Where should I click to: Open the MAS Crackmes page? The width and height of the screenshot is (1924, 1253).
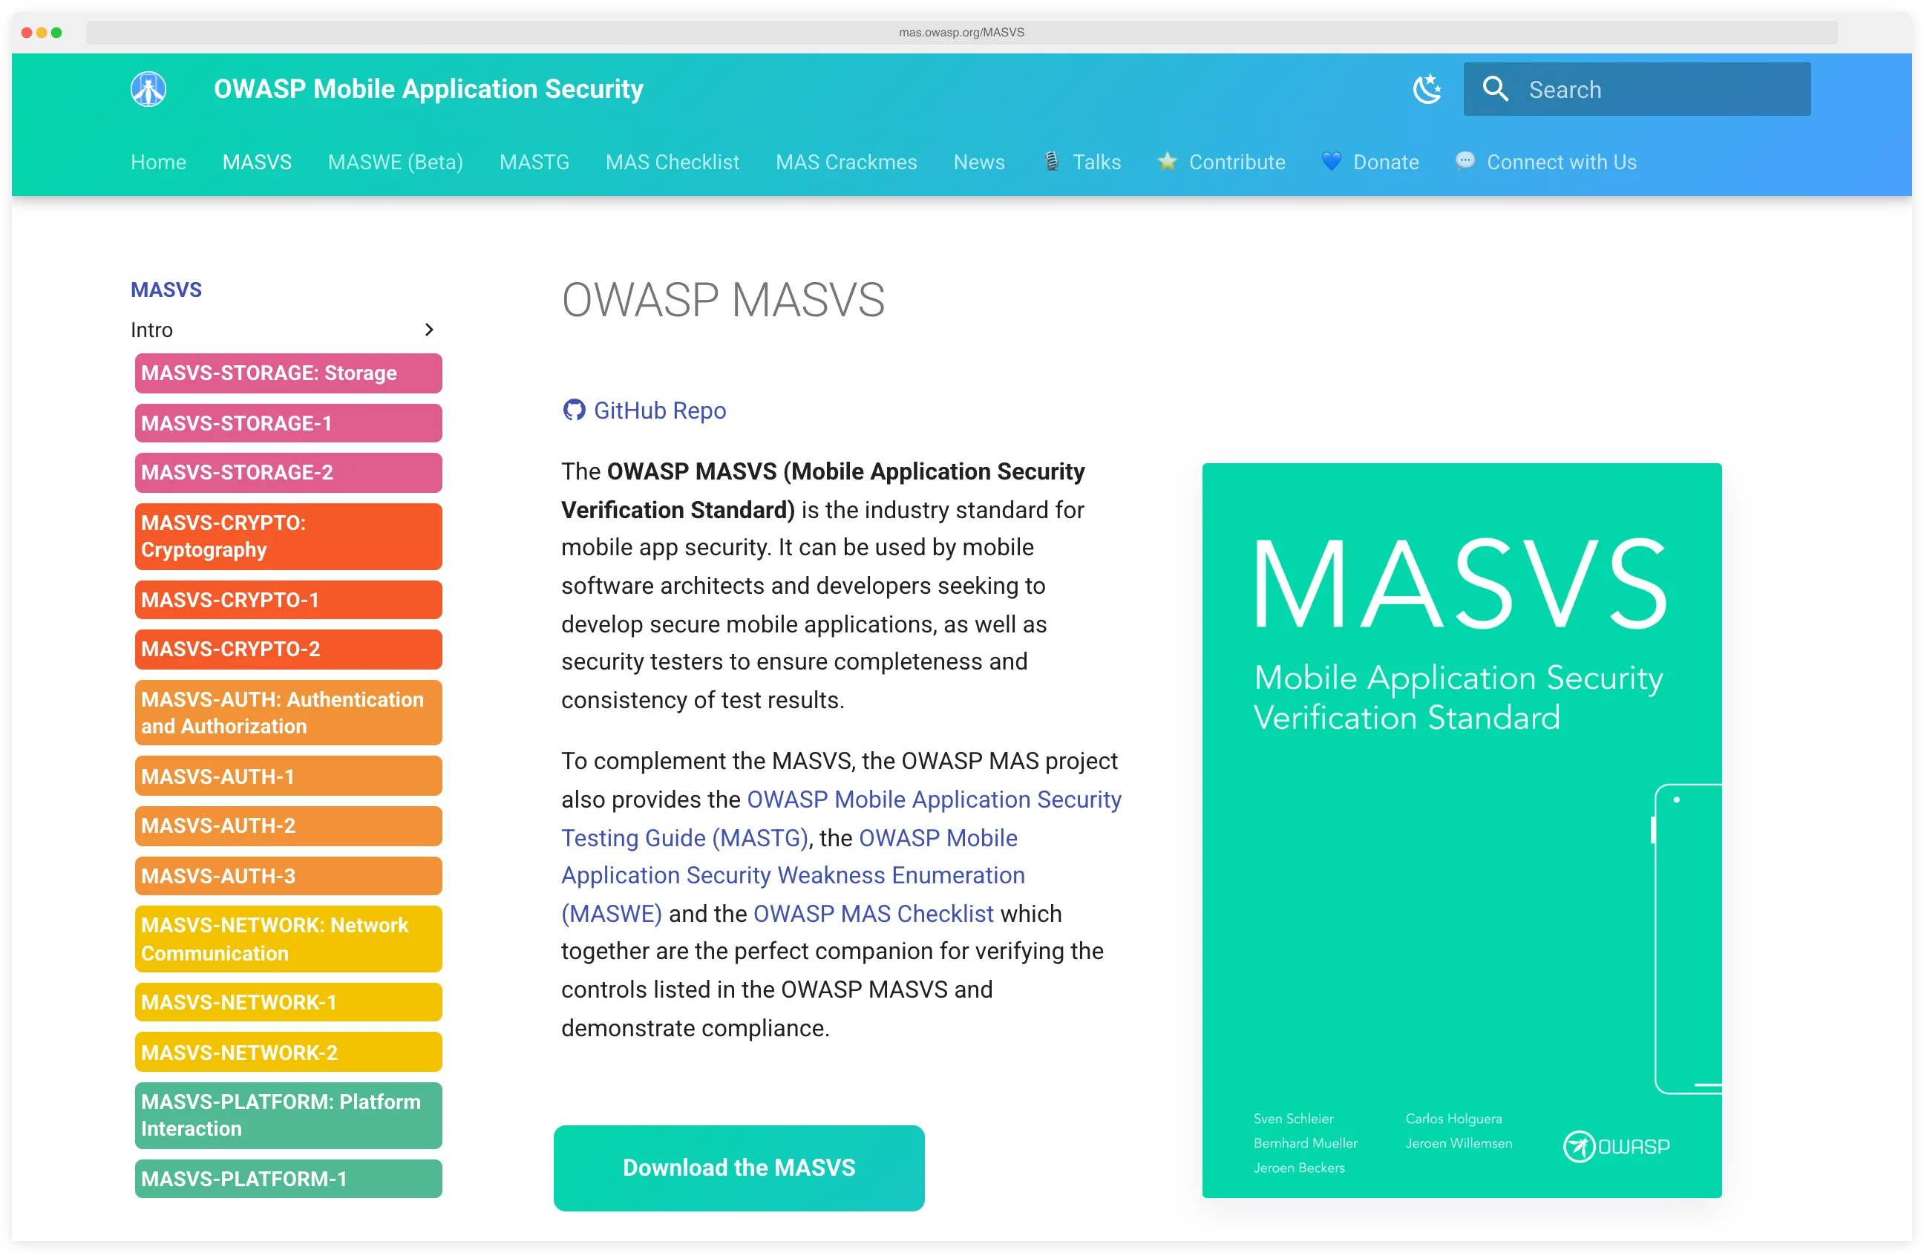(845, 162)
